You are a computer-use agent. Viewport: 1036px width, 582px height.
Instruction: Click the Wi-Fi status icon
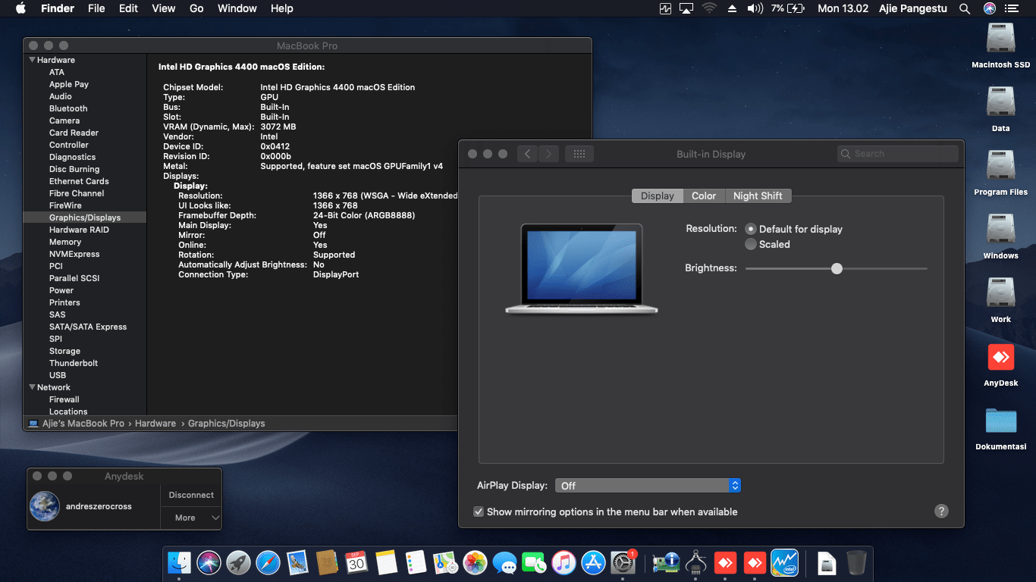click(709, 8)
